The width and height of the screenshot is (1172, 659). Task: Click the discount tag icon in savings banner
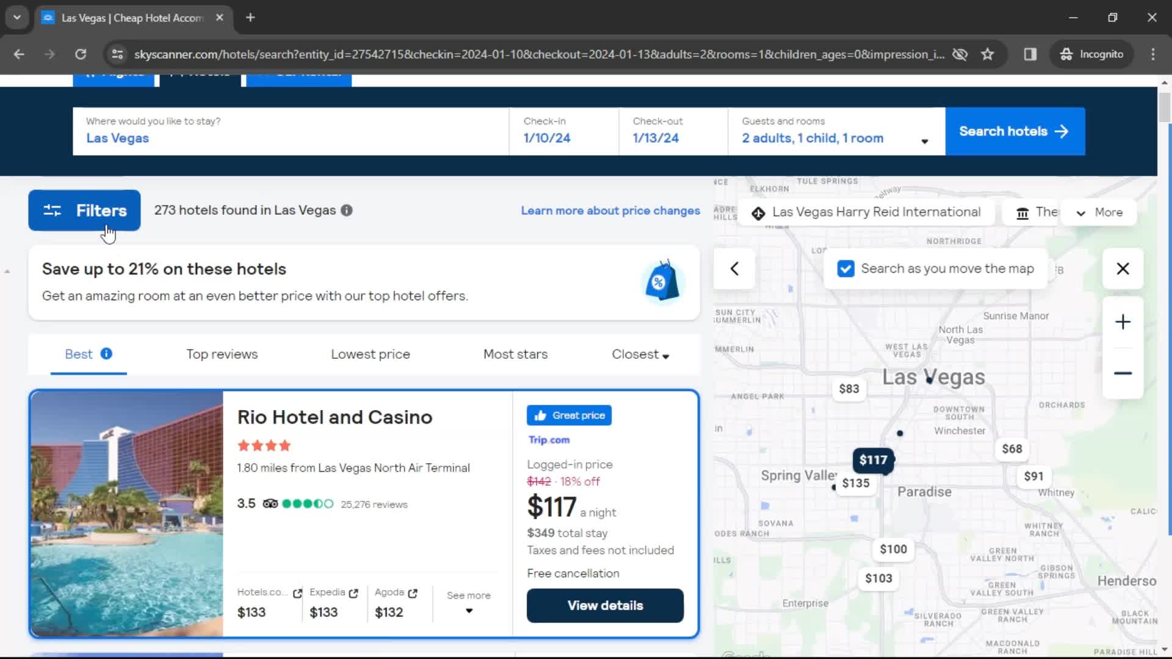point(662,281)
